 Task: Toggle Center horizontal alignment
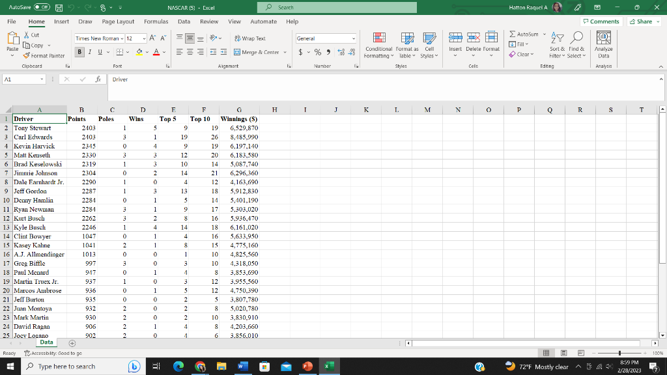tap(190, 52)
